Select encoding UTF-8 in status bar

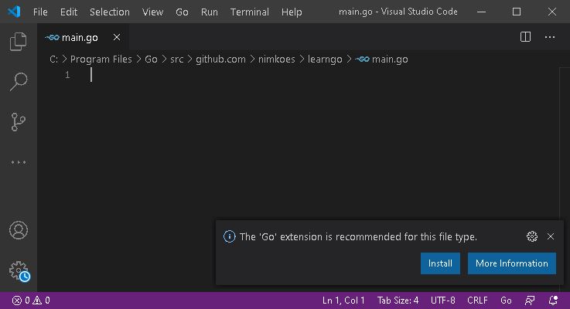[x=442, y=301]
